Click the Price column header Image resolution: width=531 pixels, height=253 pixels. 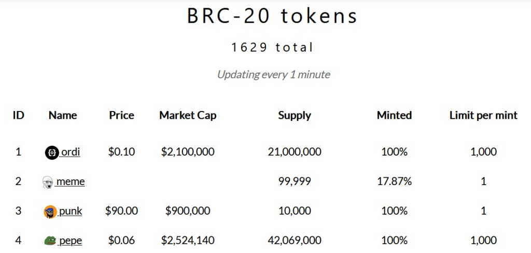point(122,115)
